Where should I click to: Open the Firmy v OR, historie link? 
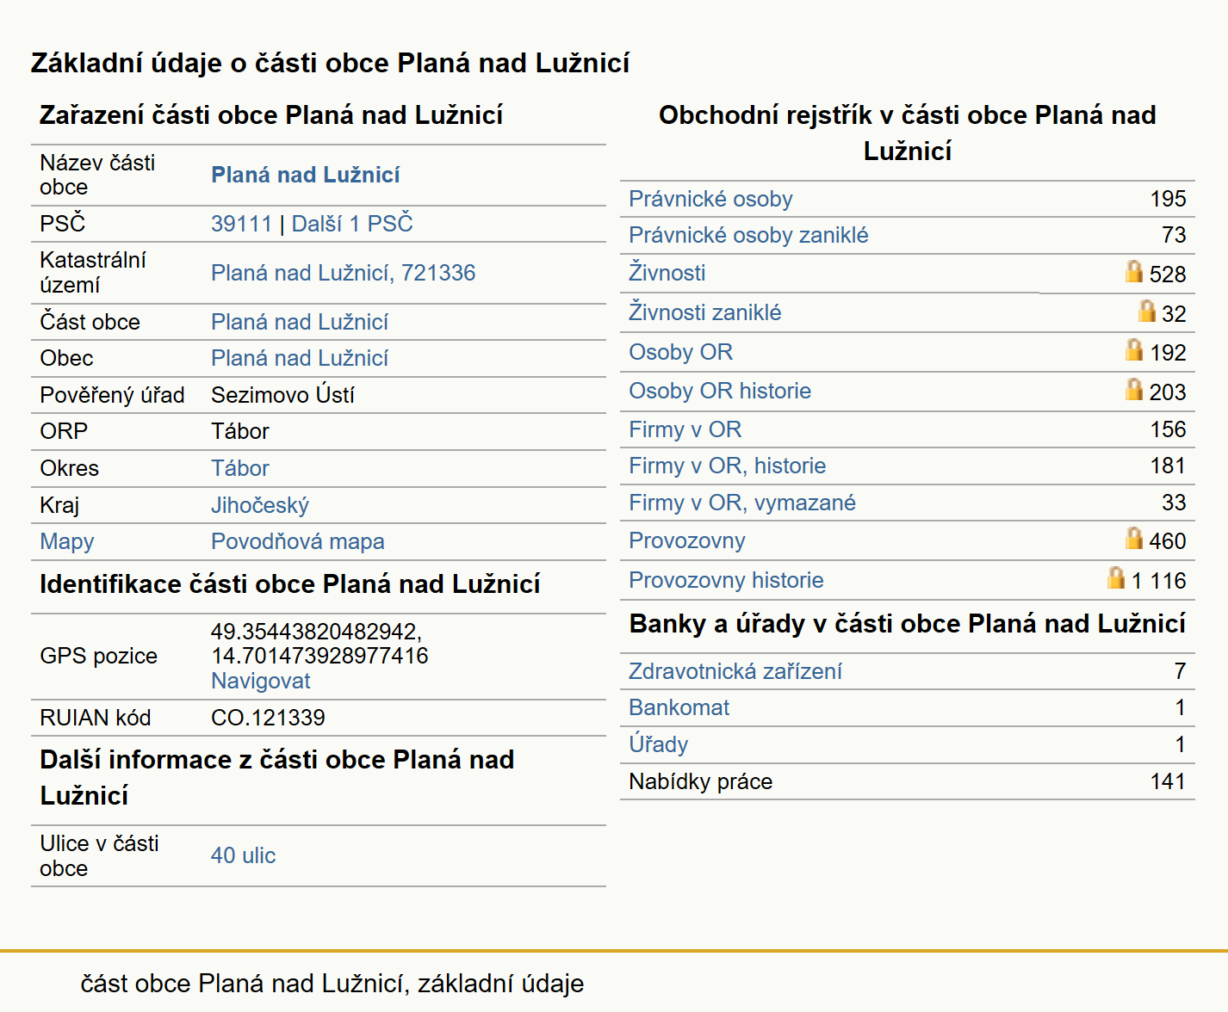(x=728, y=466)
